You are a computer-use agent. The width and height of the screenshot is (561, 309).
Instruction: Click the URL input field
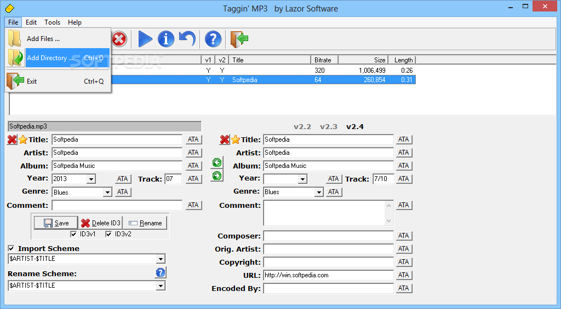[329, 275]
